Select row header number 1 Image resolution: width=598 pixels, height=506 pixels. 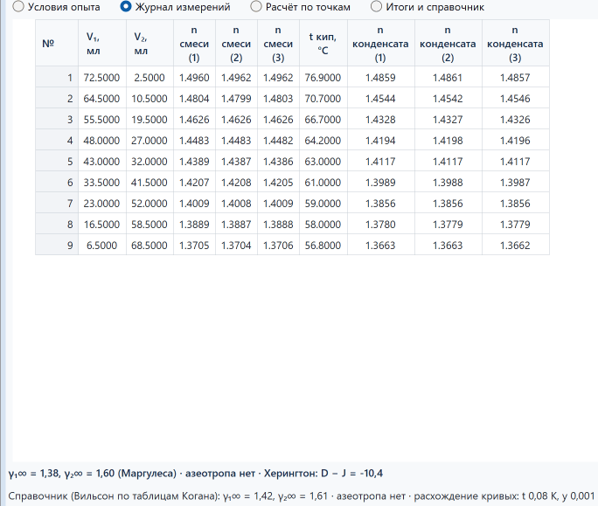point(57,78)
